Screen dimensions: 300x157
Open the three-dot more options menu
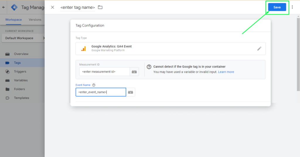coord(292,7)
